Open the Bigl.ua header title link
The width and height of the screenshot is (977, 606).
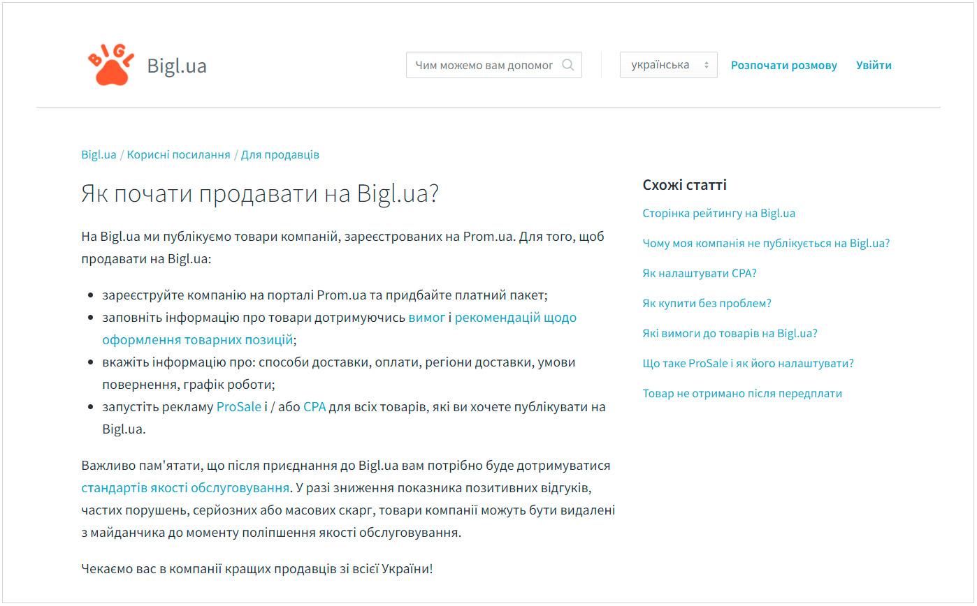tap(177, 66)
